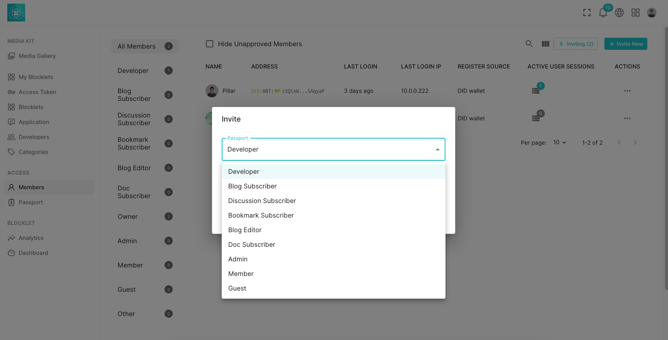Collapse the Passport dropdown

coord(437,150)
